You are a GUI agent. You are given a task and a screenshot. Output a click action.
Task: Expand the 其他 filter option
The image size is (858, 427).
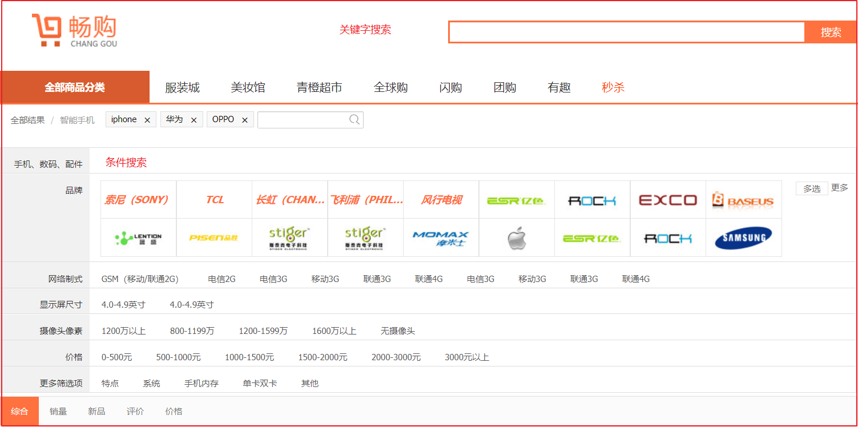310,384
